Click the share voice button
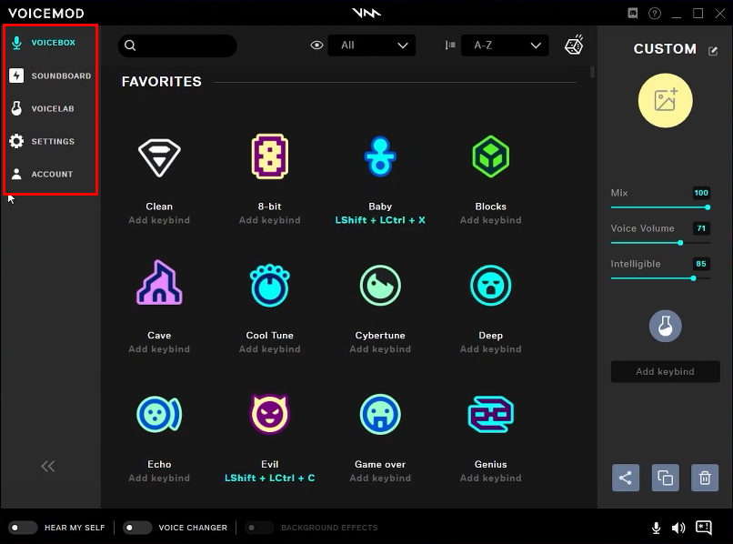The height and width of the screenshot is (544, 733). pos(626,478)
